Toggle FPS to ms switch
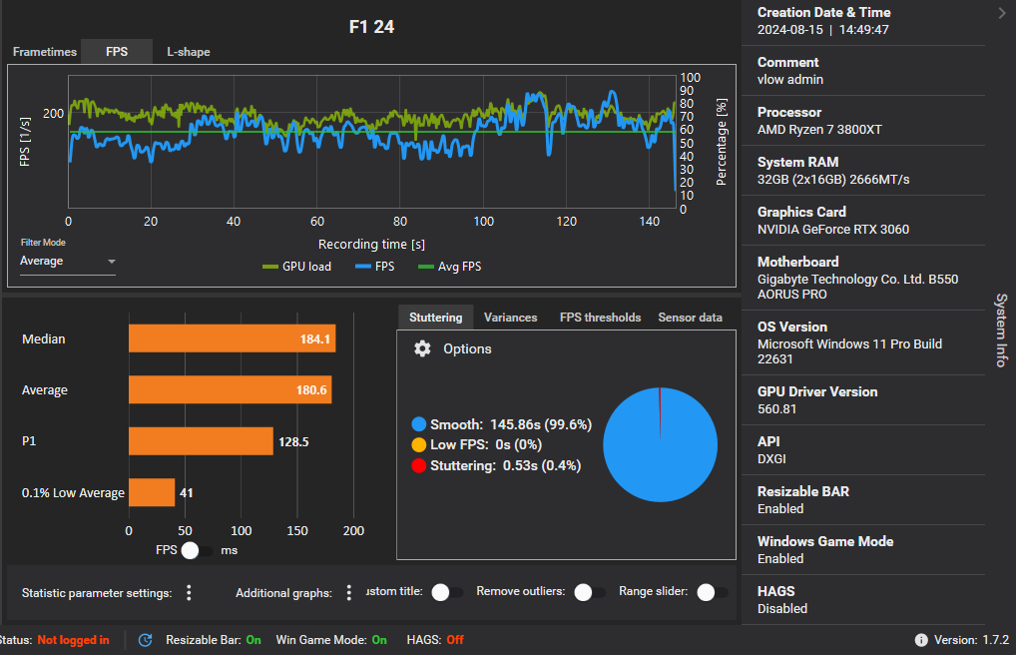The height and width of the screenshot is (655, 1016). pos(197,550)
